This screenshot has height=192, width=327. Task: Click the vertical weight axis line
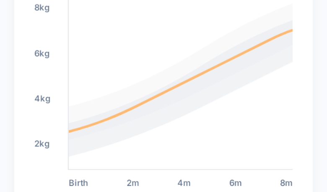(68, 83)
